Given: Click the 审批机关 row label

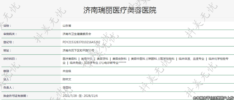Looking at the screenshot, I should 10,34.
